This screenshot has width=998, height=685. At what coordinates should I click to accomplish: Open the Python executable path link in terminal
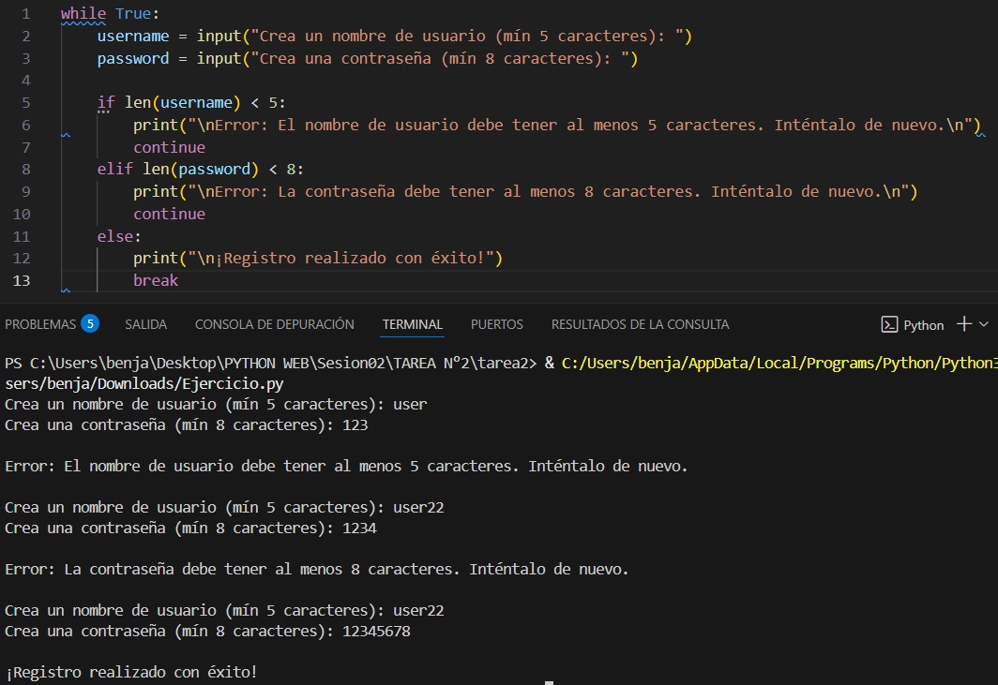tap(779, 363)
